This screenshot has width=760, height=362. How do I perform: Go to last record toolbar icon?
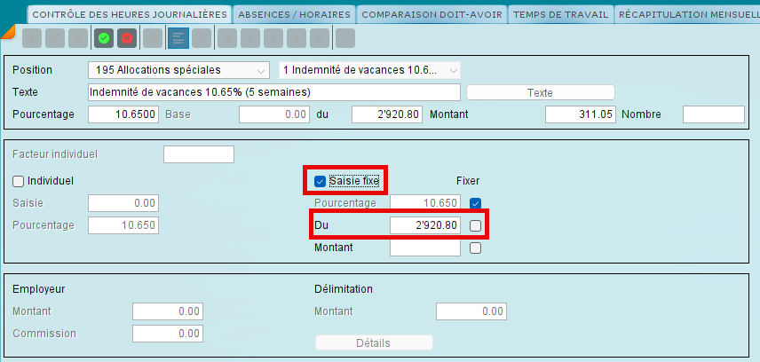pos(320,38)
